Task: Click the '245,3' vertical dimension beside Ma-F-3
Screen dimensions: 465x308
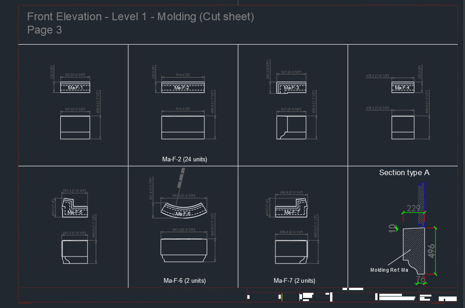Action: (268, 70)
